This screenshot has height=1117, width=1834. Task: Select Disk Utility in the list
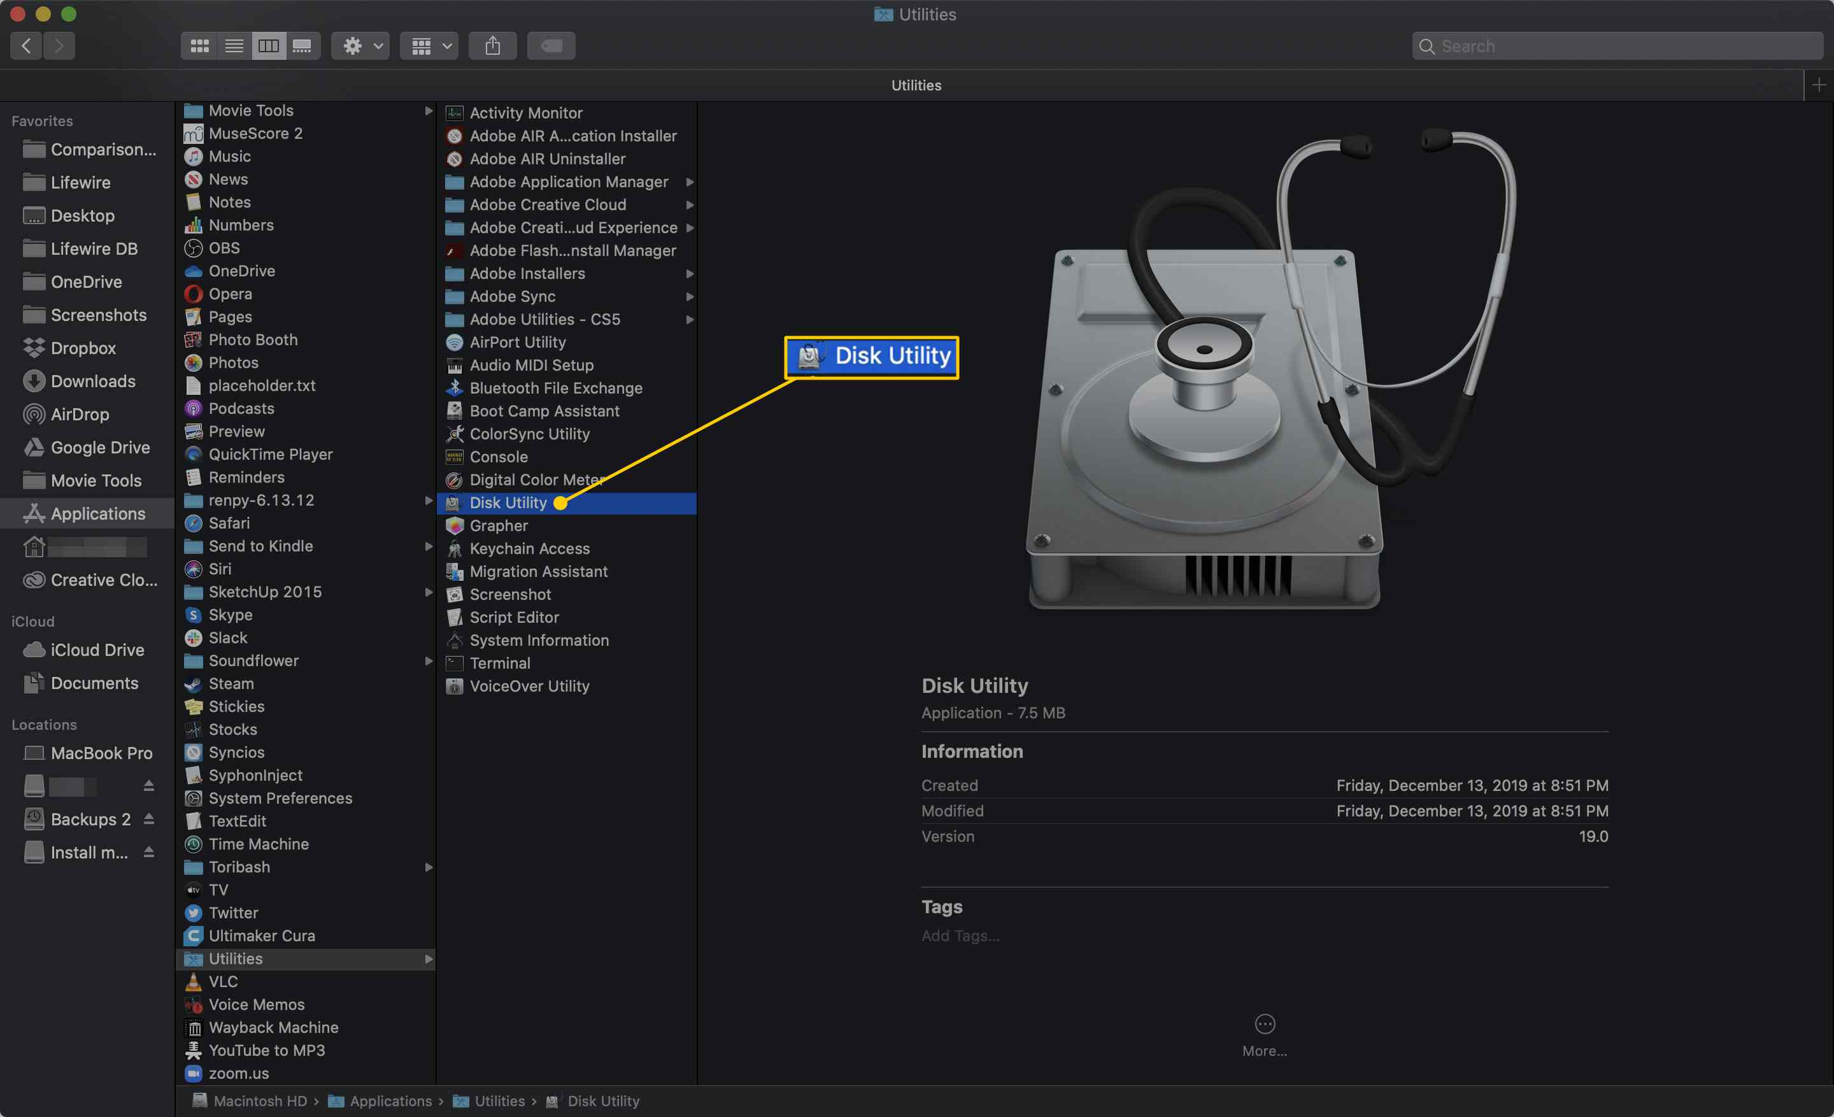point(566,503)
